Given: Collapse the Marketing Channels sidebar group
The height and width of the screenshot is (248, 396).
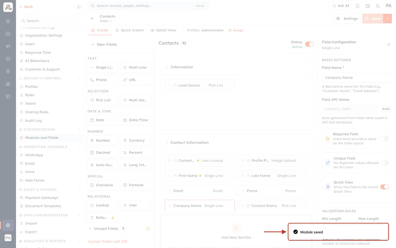Looking at the screenshot, I should pyautogui.click(x=79, y=147).
